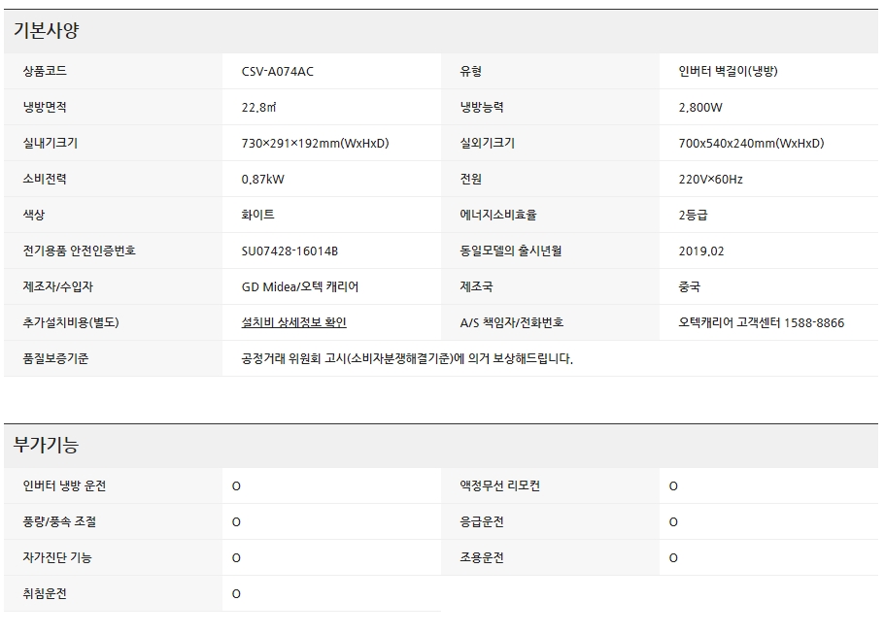
Task: Click the 220V×60Hz power value
Action: click(x=710, y=180)
